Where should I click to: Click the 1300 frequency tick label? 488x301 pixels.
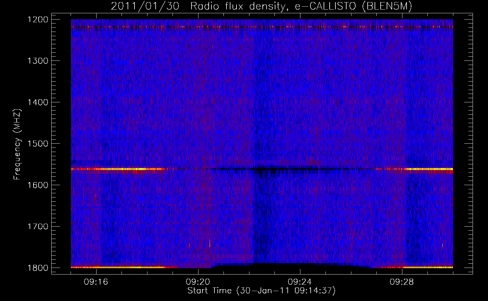[x=38, y=61]
